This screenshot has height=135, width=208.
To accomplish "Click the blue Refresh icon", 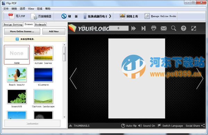I will (x=64, y=16).
